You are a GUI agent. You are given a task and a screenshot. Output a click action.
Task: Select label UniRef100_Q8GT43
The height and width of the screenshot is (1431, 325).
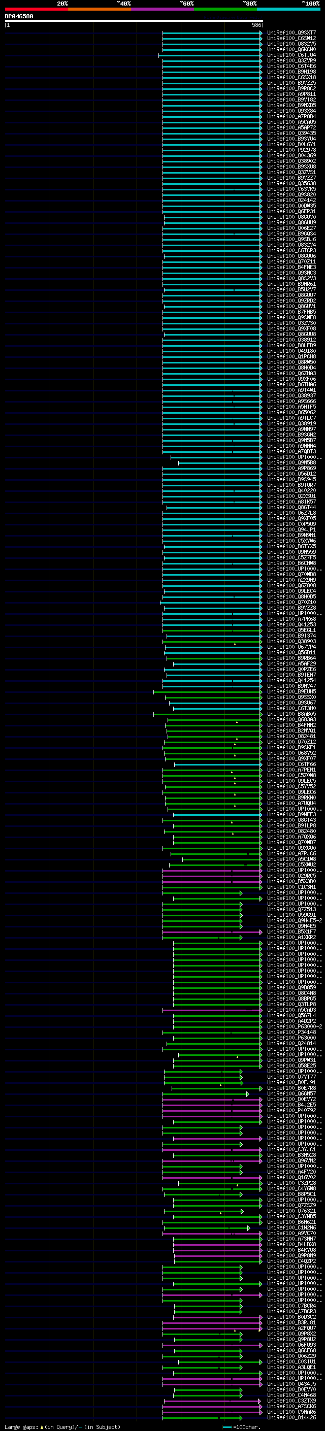click(x=291, y=820)
